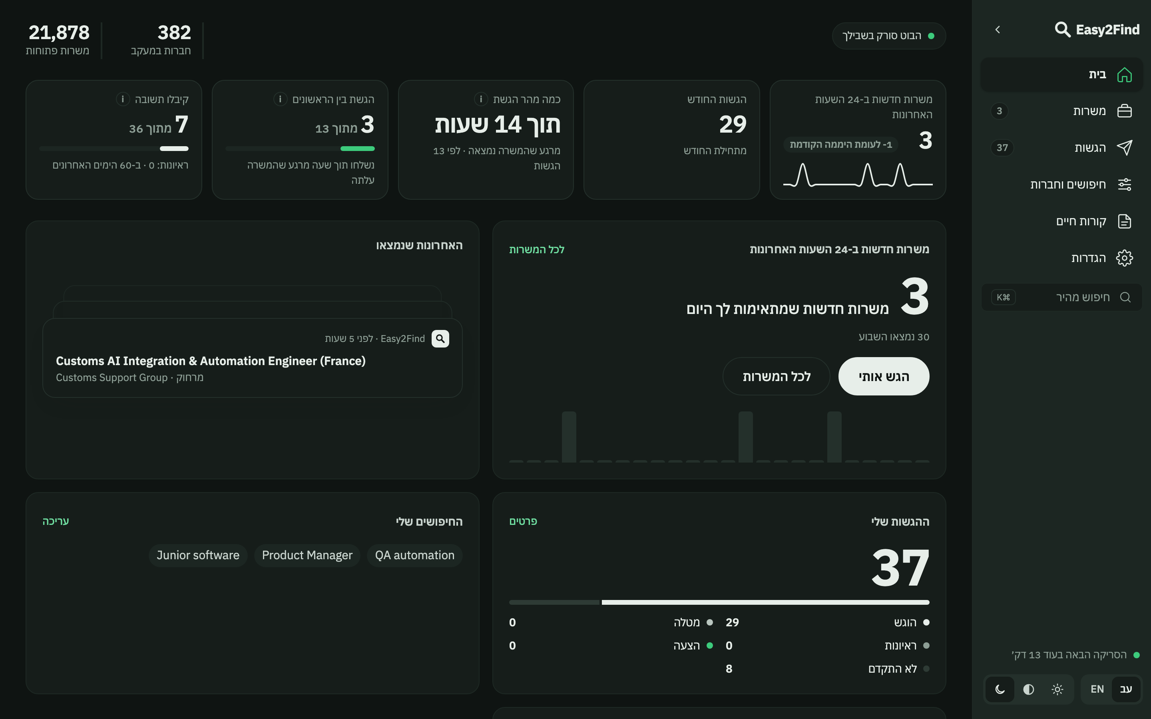Click the ⌘K shortcut badge
The image size is (1151, 719).
click(1003, 297)
